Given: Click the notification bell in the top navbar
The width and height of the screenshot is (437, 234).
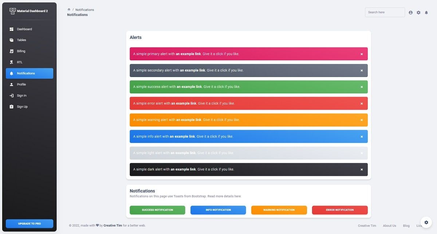Looking at the screenshot, I should pyautogui.click(x=426, y=12).
